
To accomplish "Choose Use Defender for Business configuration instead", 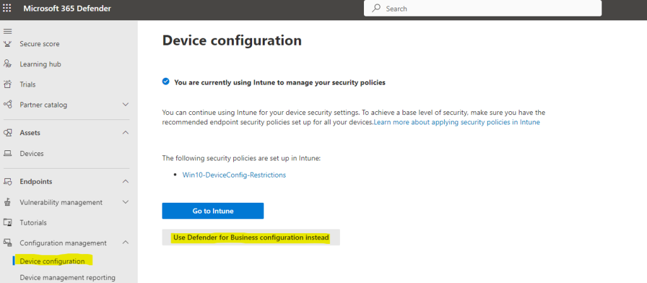I will click(x=251, y=238).
